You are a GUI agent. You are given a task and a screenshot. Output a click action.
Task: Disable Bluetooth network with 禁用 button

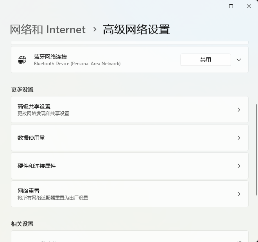(x=206, y=60)
